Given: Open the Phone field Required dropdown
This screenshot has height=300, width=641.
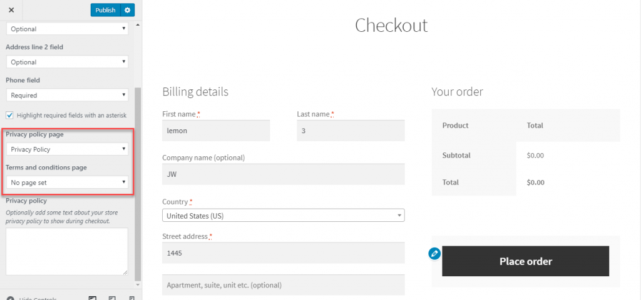Looking at the screenshot, I should pos(67,95).
